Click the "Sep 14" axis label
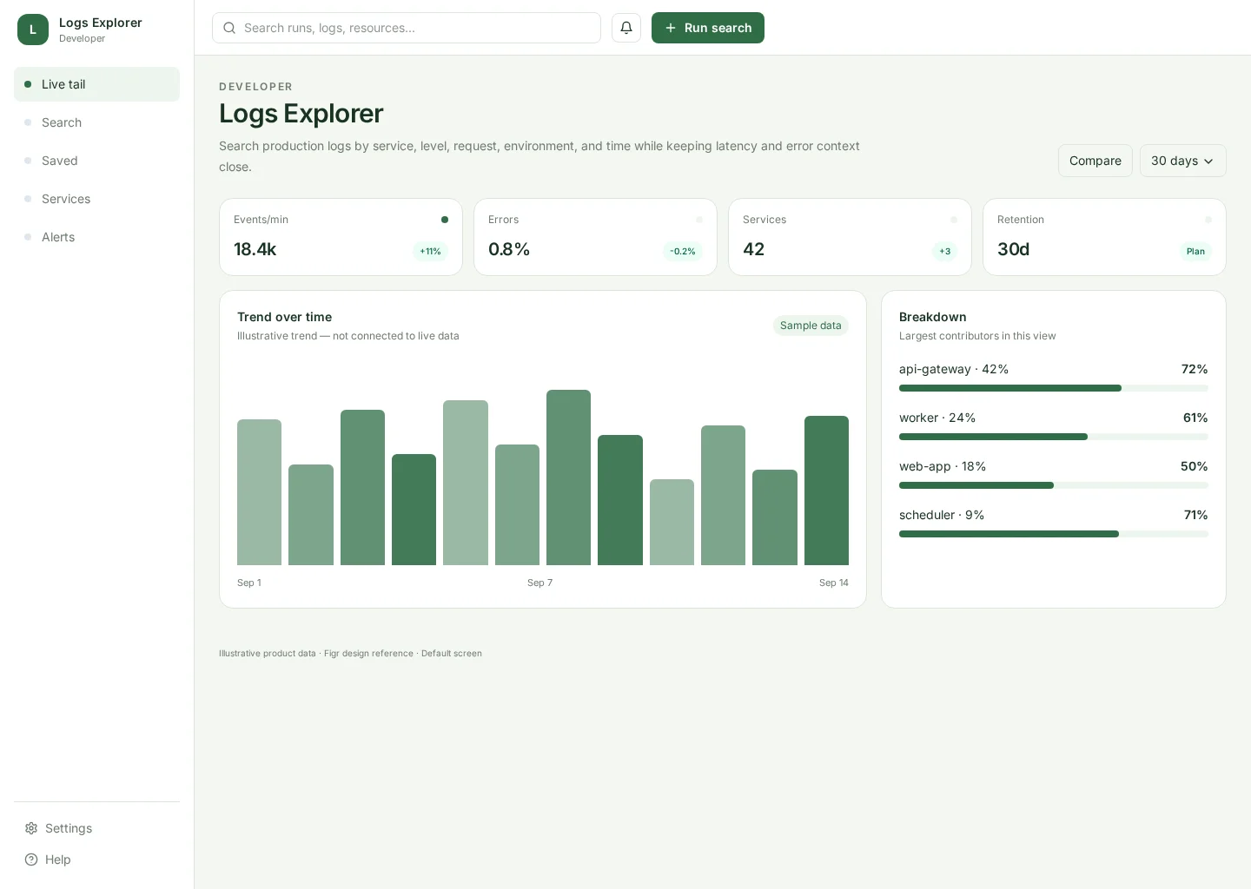 834,583
